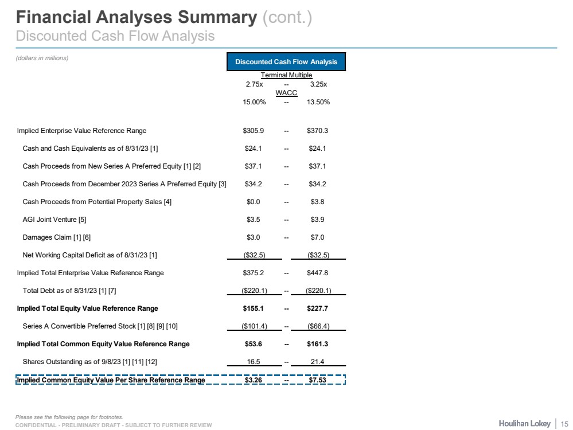Select the Financial Analyses Summary title

pos(136,17)
